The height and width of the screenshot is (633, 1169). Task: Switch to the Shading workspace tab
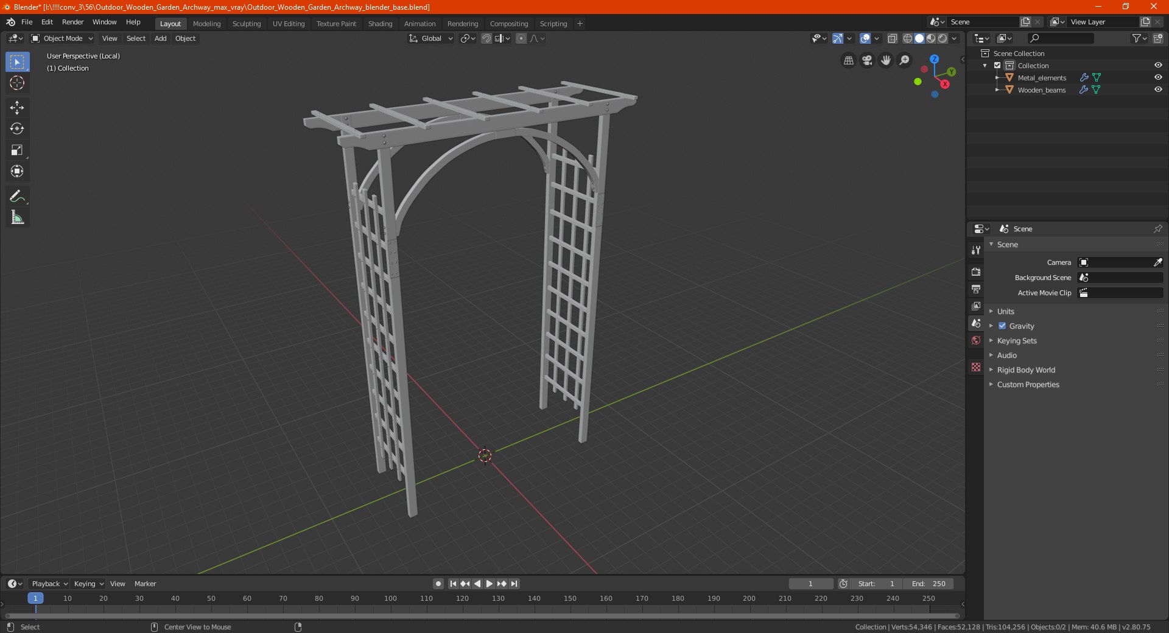tap(380, 24)
